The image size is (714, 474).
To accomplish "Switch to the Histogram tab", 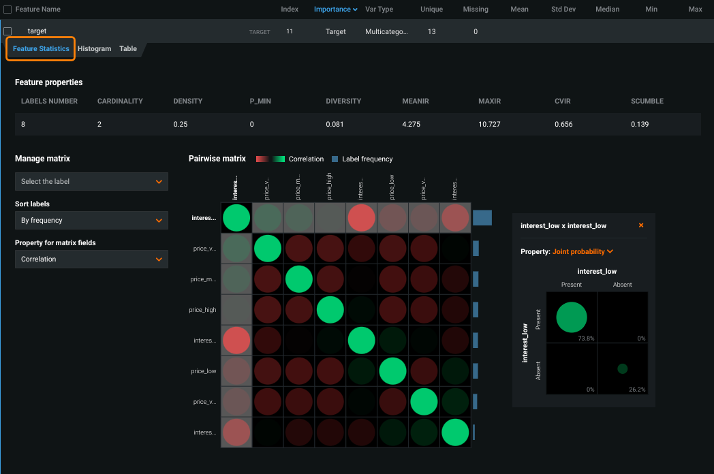I will 94,49.
